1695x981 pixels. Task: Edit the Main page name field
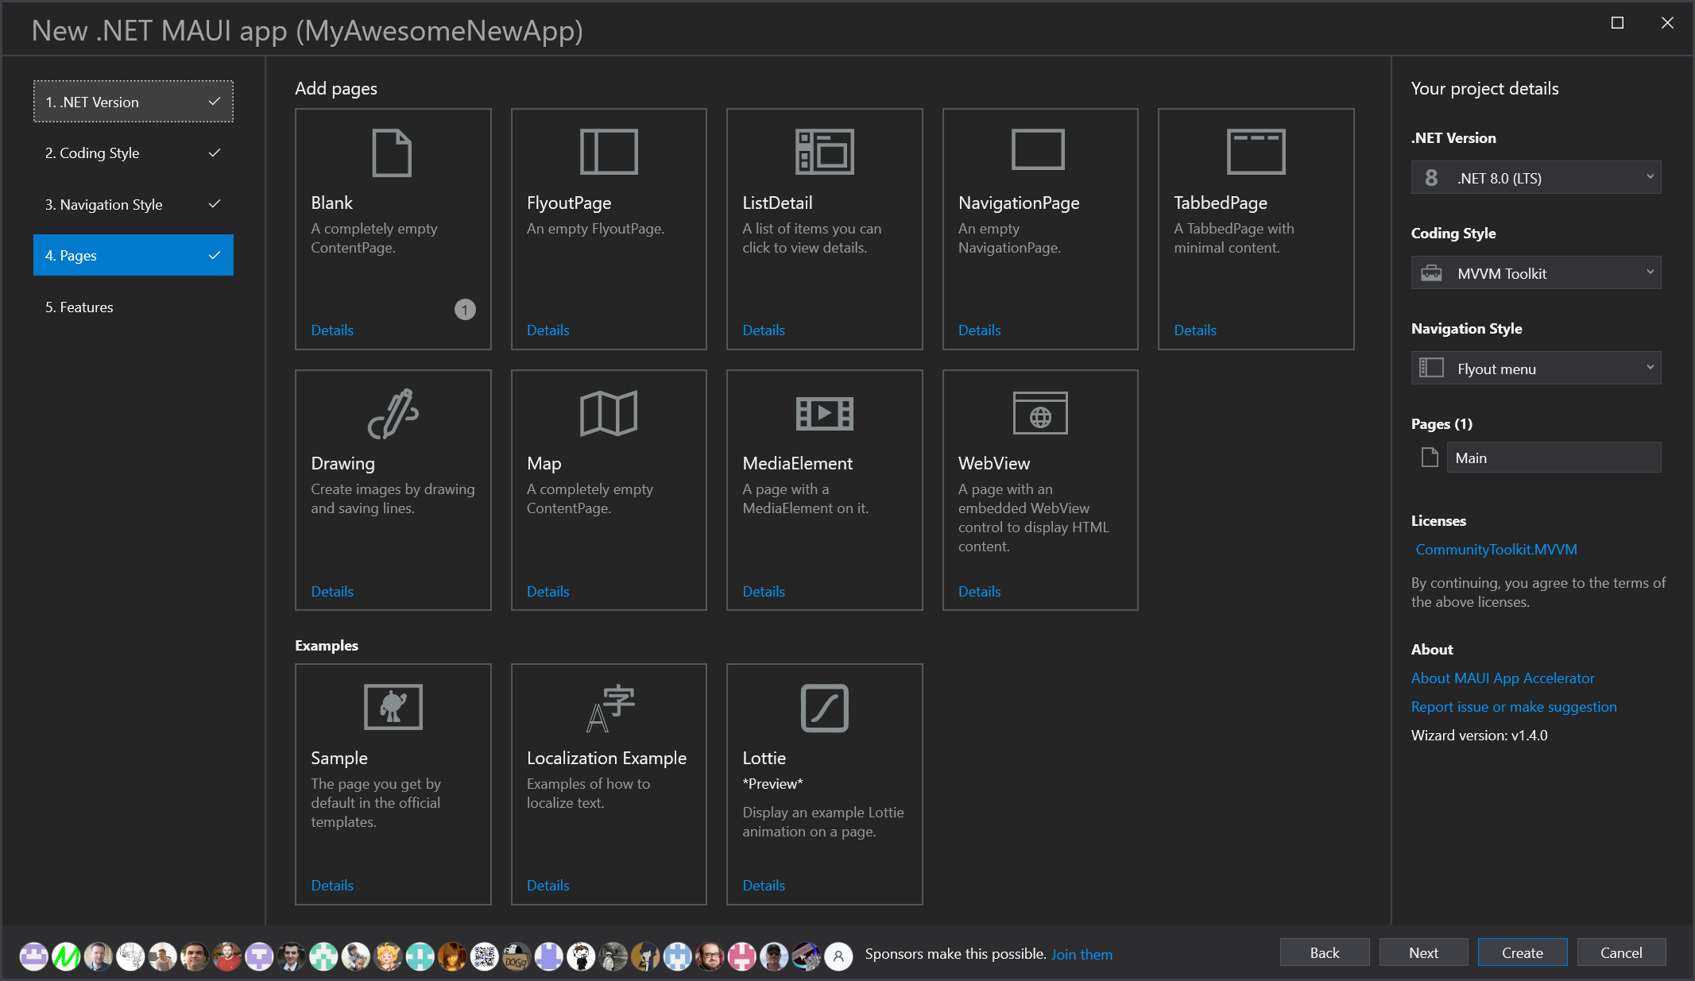point(1554,458)
